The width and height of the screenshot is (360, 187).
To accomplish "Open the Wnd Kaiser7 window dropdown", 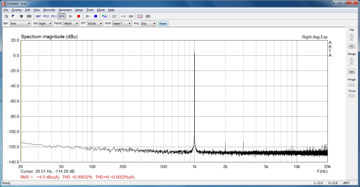I will (x=122, y=23).
